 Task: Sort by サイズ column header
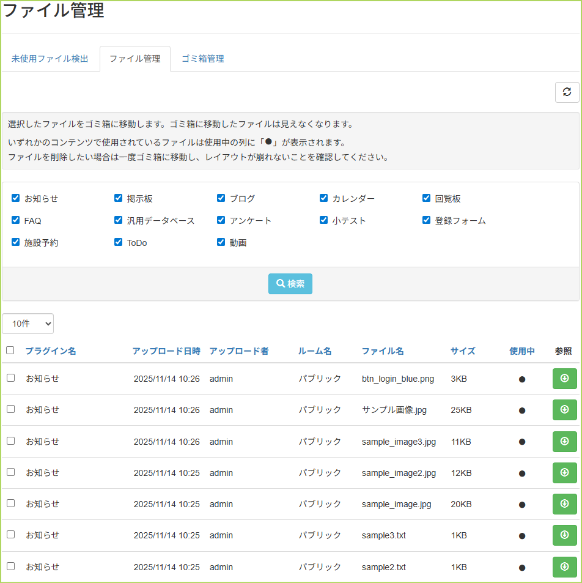pos(463,351)
